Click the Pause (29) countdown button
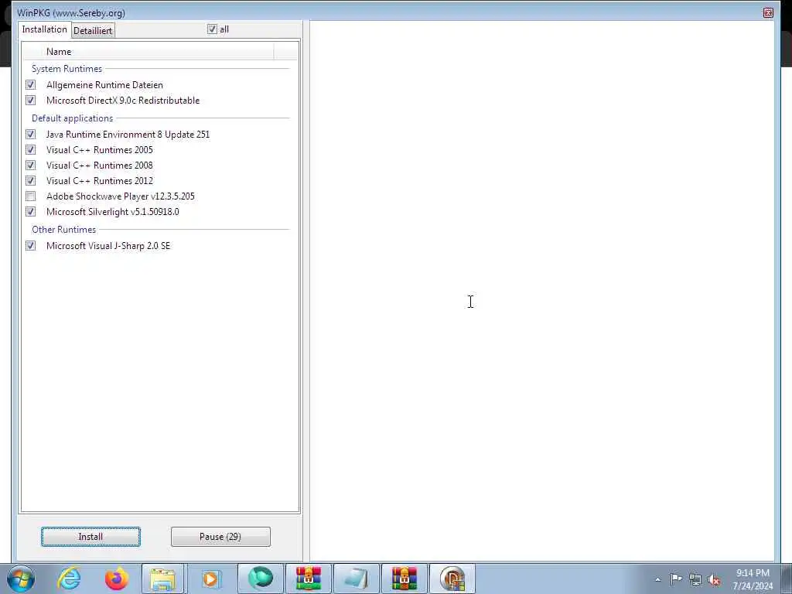The width and height of the screenshot is (792, 594). pos(220,537)
